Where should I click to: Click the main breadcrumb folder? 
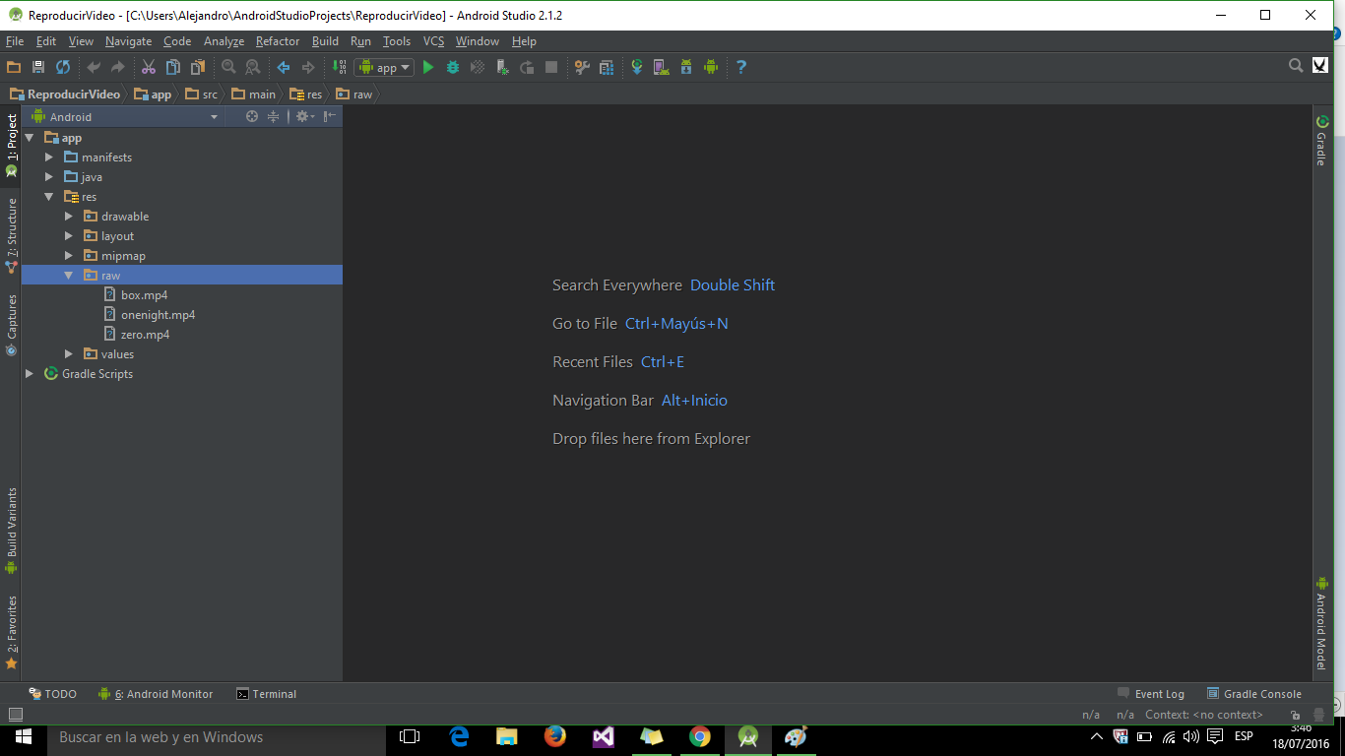click(x=254, y=94)
